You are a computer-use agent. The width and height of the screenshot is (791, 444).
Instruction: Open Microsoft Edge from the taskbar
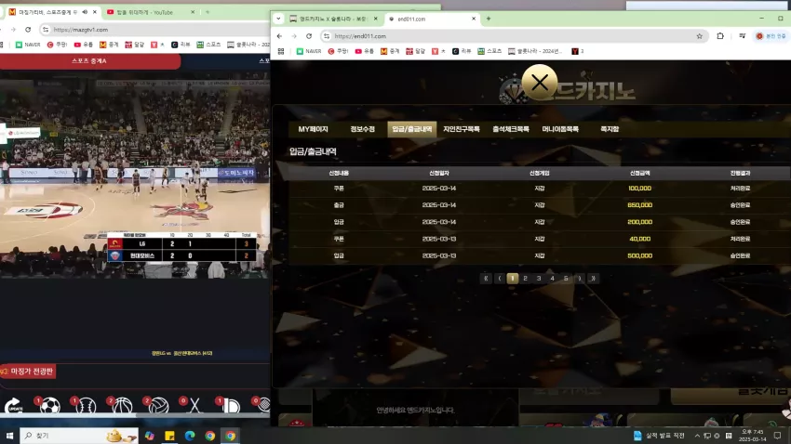click(190, 436)
